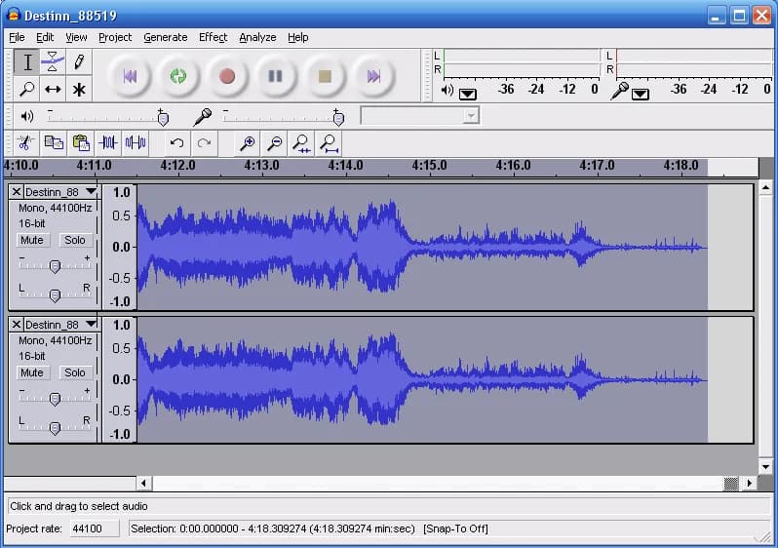
Task: Click the Paste clipboard icon
Action: (81, 143)
